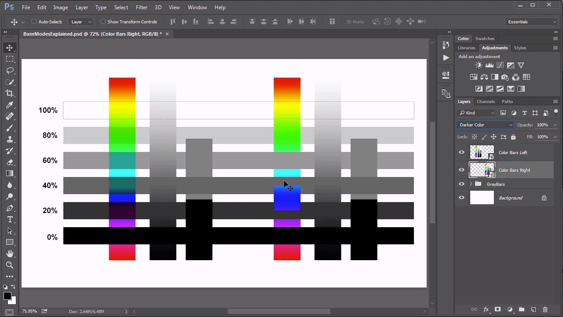This screenshot has height=317, width=563.
Task: Hide the Color Bars Left layer
Action: 461,152
